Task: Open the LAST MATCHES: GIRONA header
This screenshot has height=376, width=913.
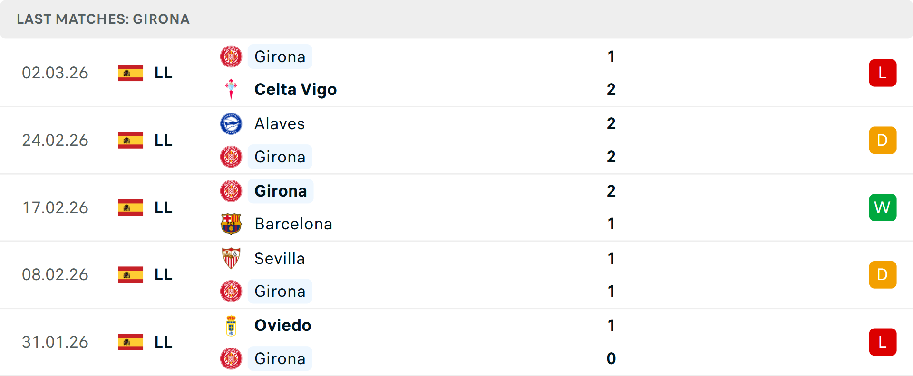Action: pos(103,19)
